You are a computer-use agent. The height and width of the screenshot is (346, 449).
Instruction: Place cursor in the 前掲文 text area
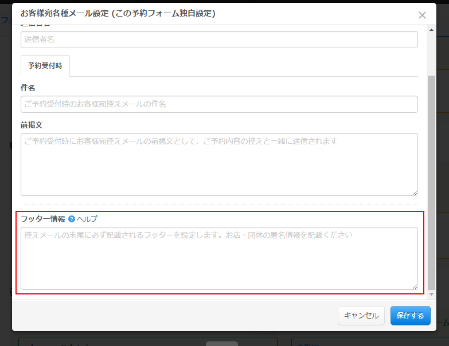pos(219,164)
